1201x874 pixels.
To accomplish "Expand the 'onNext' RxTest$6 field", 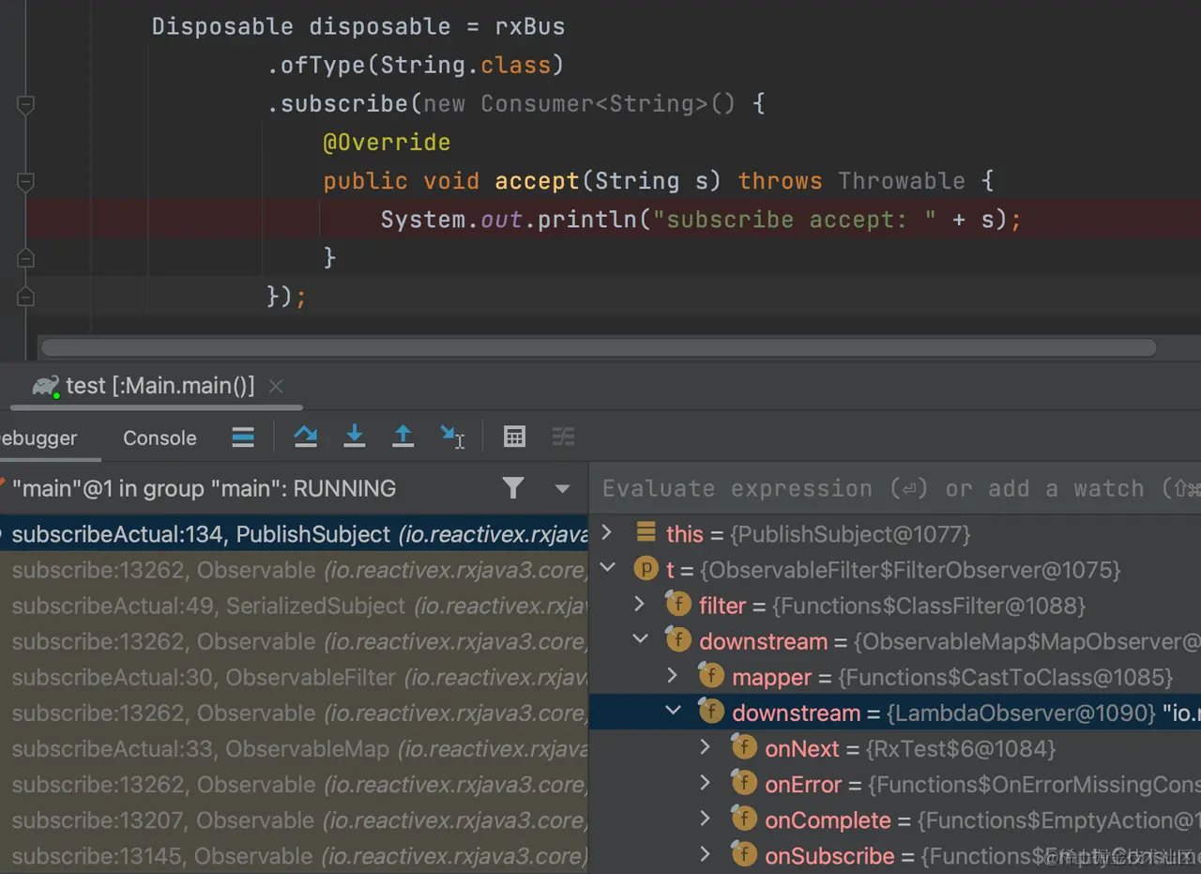I will pyautogui.click(x=706, y=747).
